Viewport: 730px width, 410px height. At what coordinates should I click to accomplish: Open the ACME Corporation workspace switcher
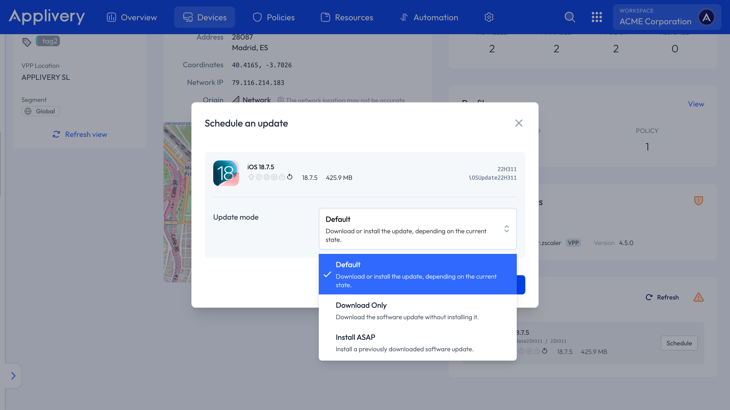pos(655,17)
